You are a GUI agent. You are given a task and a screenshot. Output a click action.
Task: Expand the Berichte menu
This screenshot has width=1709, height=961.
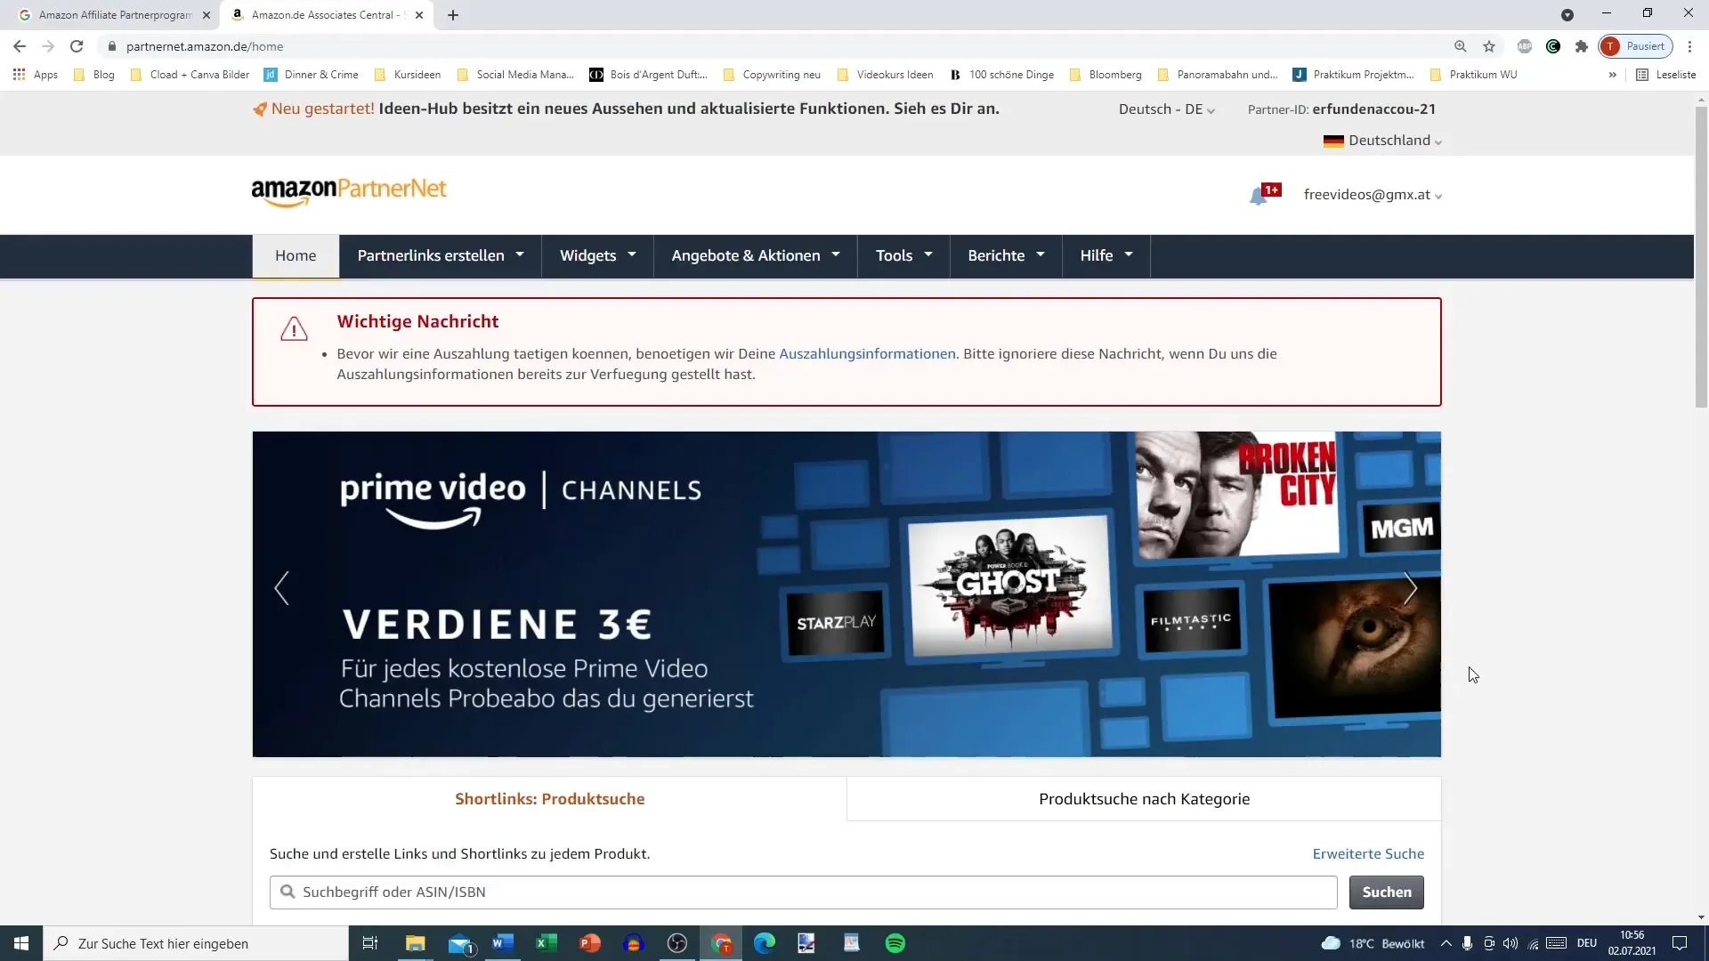tap(1006, 256)
